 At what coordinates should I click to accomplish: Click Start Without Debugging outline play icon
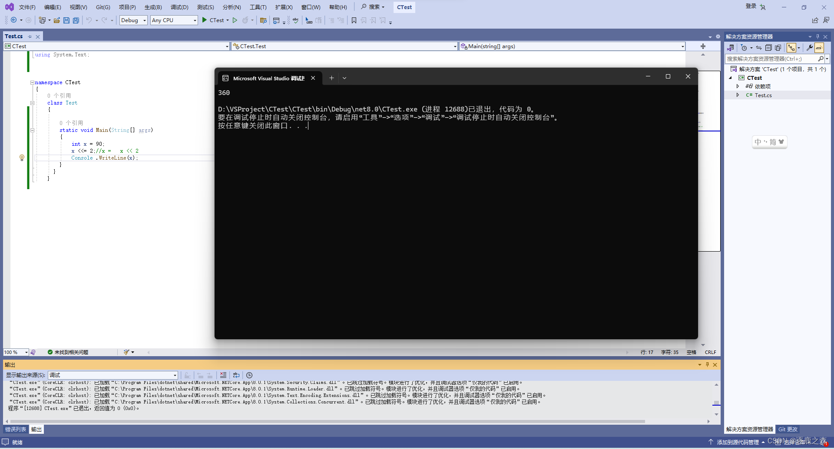(235, 20)
